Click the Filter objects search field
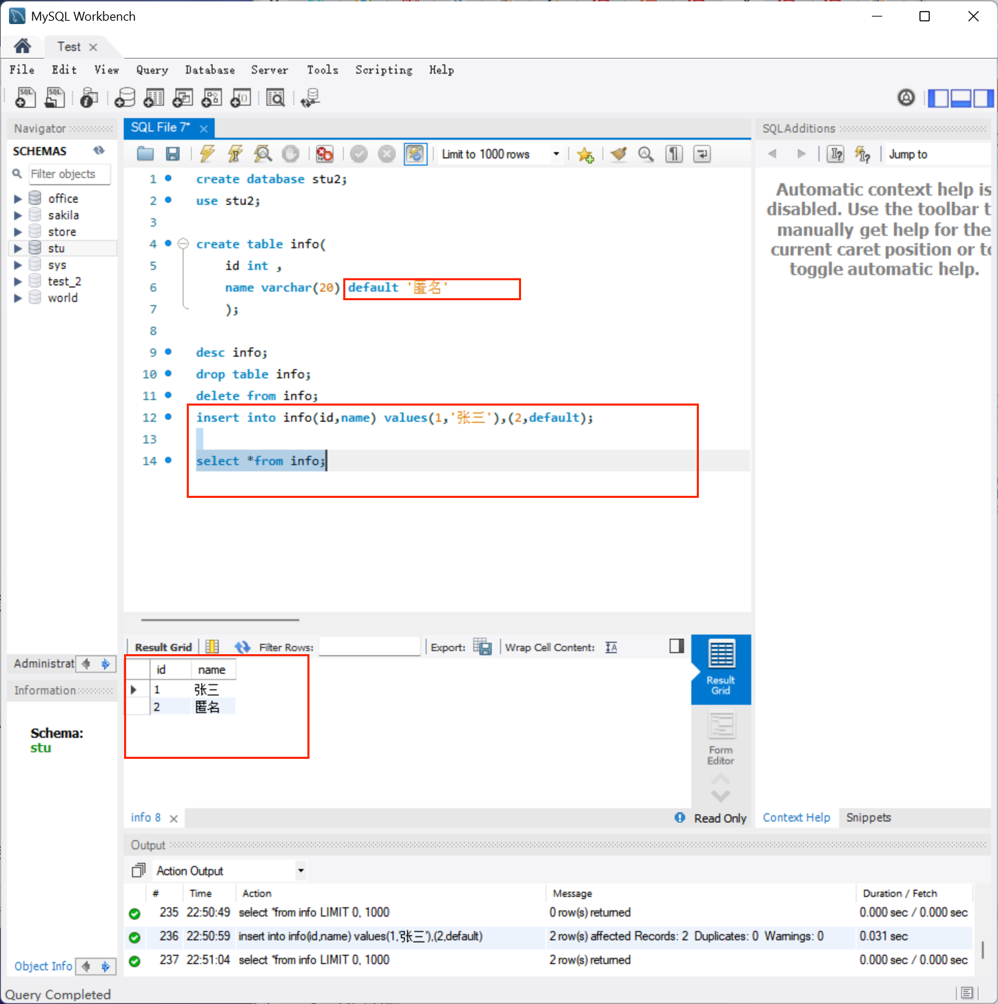Image resolution: width=998 pixels, height=1004 pixels. point(69,174)
